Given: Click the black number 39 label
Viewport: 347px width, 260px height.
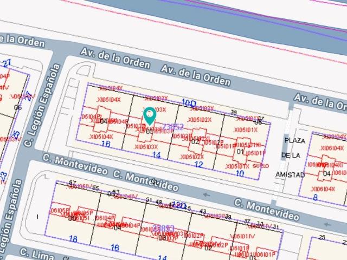Looking at the screenshot, I should (234, 112).
